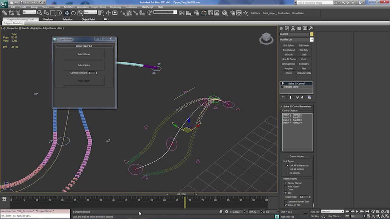The height and width of the screenshot is (219, 390).
Task: Open the selection filter All dropdown
Action: coord(29,12)
